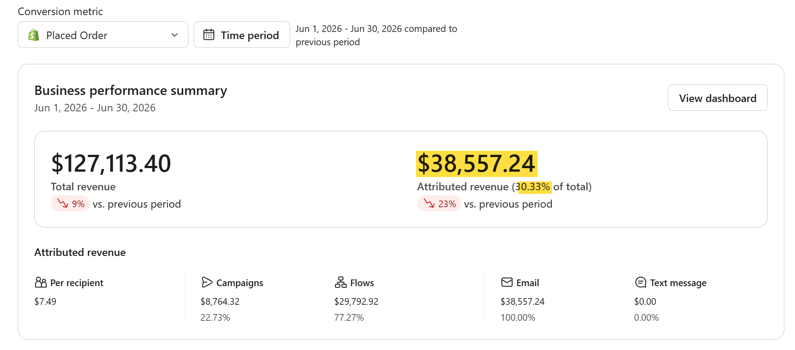Click the Per recipient label
Screen dimensions: 795x350
[76, 283]
